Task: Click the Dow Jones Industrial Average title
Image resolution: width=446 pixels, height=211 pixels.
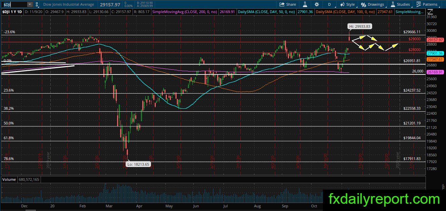Action: [69, 4]
